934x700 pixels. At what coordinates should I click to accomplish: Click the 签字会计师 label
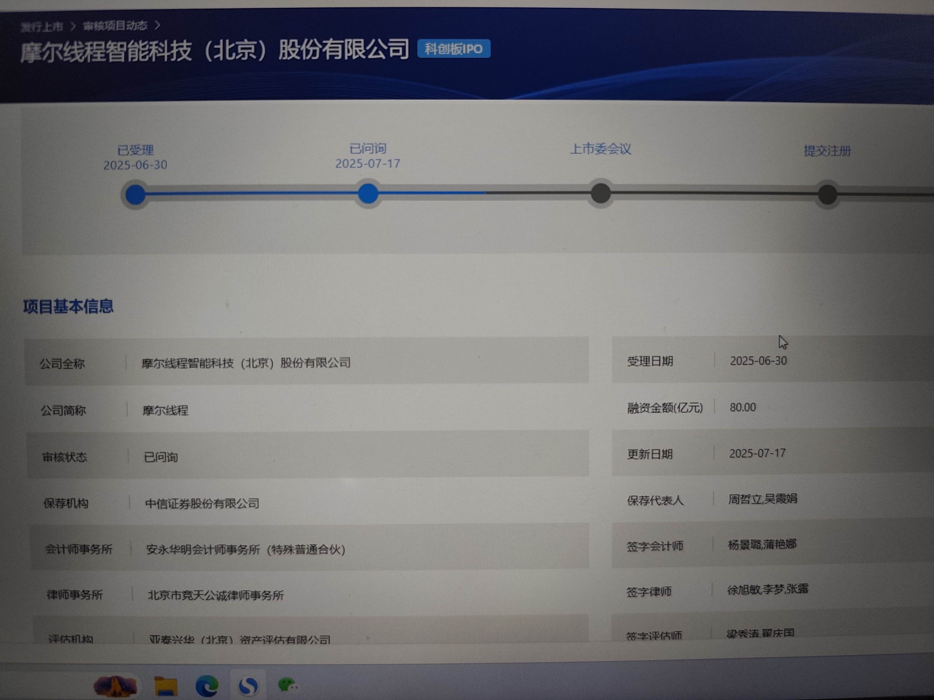(655, 546)
